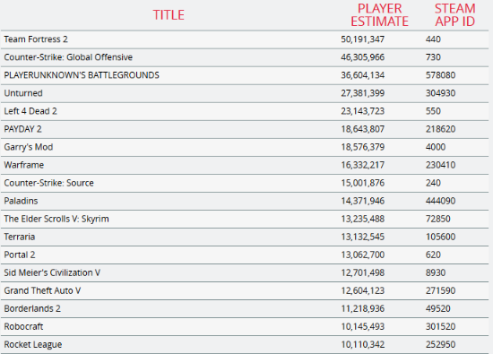493x354 pixels.
Task: Select player estimate 14,371,946
Action: pyautogui.click(x=362, y=201)
